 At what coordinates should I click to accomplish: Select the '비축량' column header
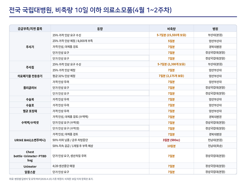click(x=171, y=29)
